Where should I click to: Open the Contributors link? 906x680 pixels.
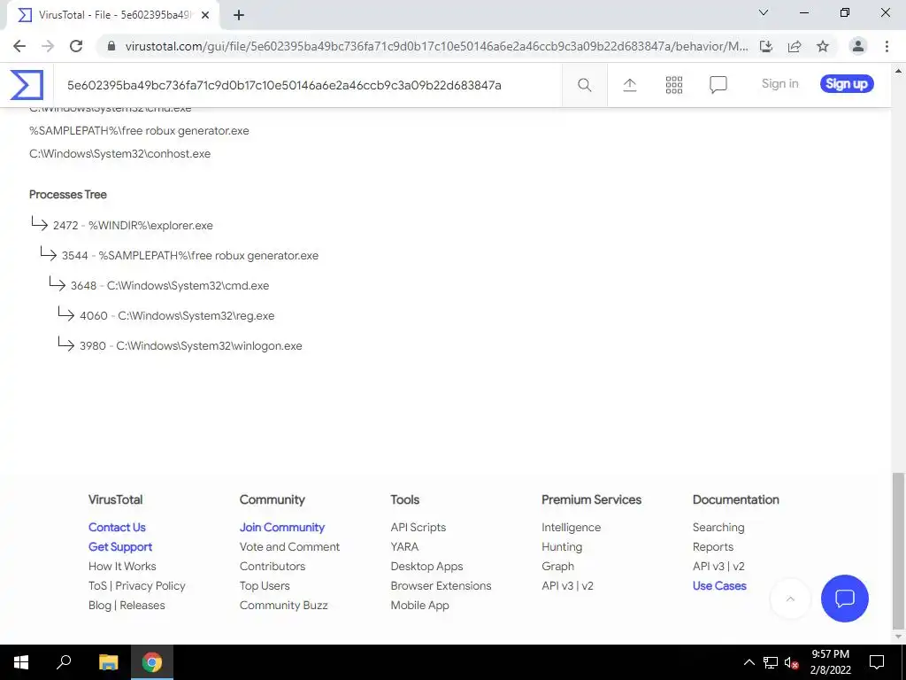273,566
